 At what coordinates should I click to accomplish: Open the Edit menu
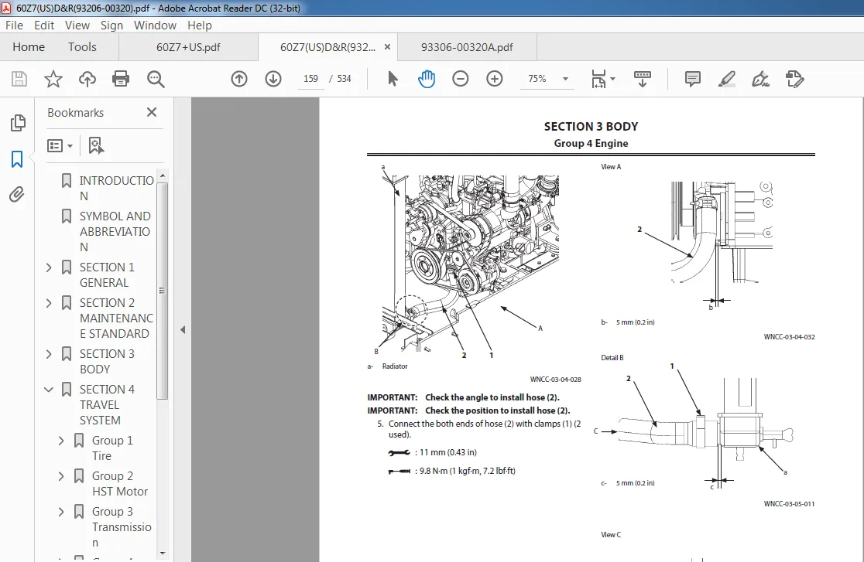click(44, 26)
